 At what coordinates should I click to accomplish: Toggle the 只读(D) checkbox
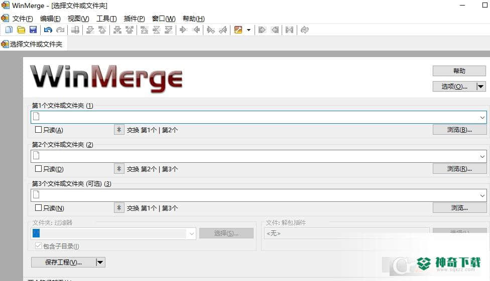tap(39, 169)
